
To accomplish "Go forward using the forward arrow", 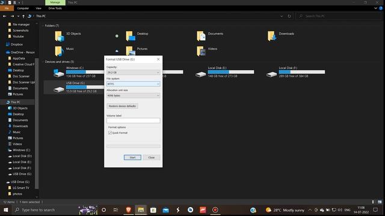I will coord(12,16).
